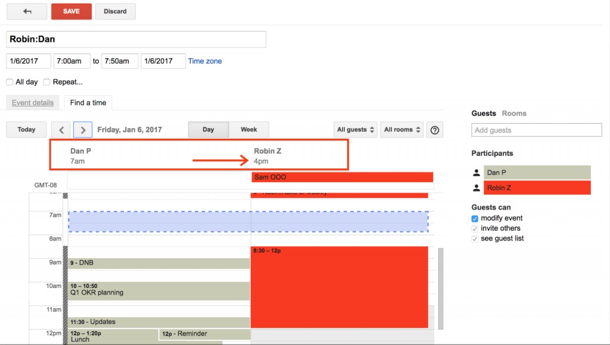This screenshot has height=345, width=610.
Task: Open Robin's 8:30 – 12p busy block
Action: point(339,287)
